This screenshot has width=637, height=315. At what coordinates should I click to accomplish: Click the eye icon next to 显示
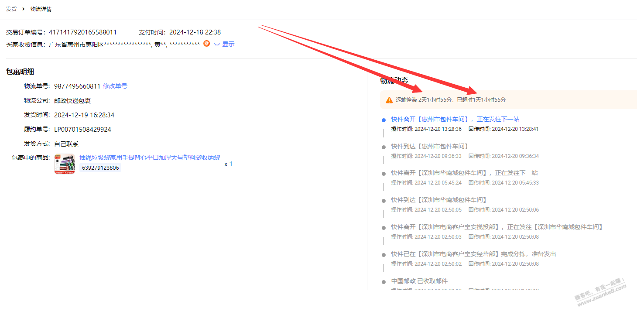click(217, 45)
